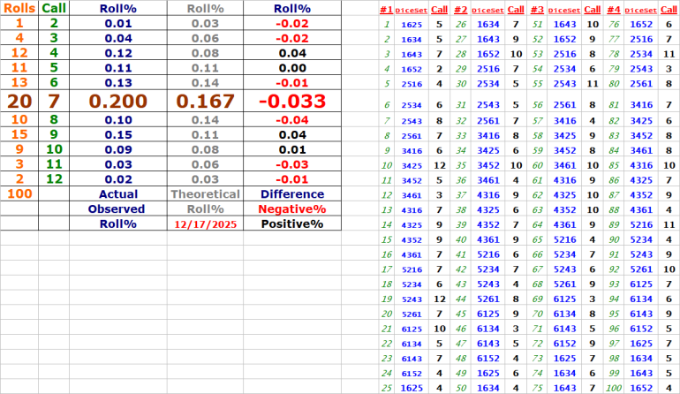
Task: Click the large 0.200 observed value
Action: coord(117,100)
